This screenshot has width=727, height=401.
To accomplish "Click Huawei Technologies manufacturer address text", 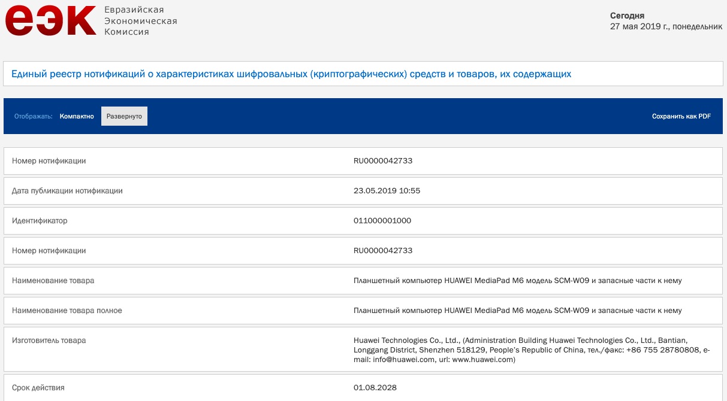I will [532, 350].
